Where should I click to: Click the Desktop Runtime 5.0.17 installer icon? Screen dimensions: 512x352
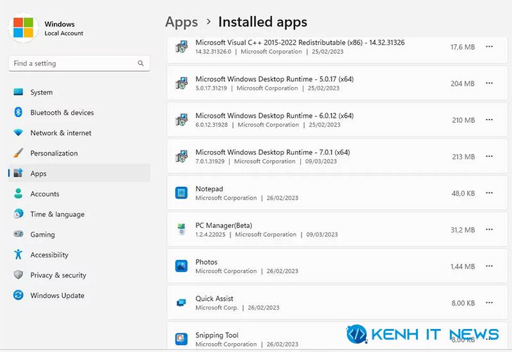pyautogui.click(x=182, y=83)
